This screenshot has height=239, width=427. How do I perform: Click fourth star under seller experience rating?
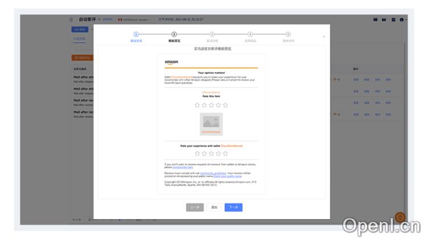click(x=219, y=154)
